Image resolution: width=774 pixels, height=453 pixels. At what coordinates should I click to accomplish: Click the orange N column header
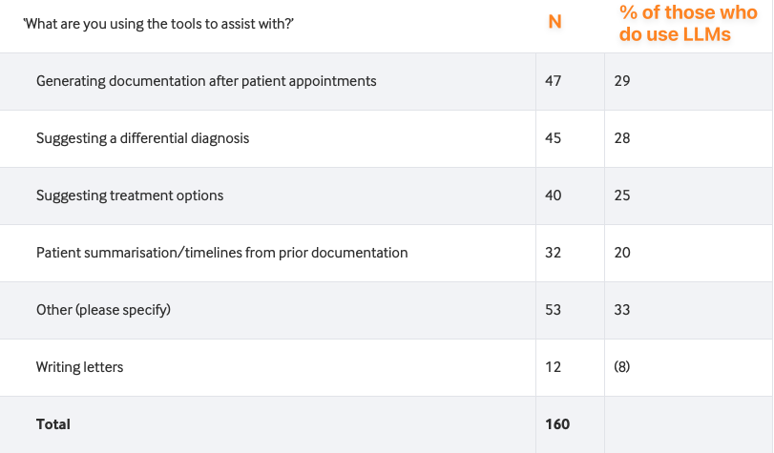tap(554, 22)
